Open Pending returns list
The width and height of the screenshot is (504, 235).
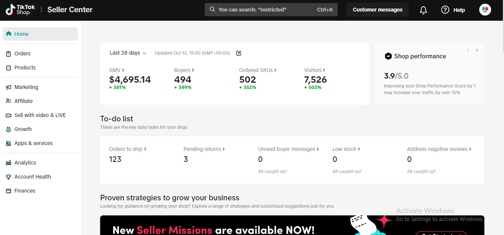pos(204,149)
